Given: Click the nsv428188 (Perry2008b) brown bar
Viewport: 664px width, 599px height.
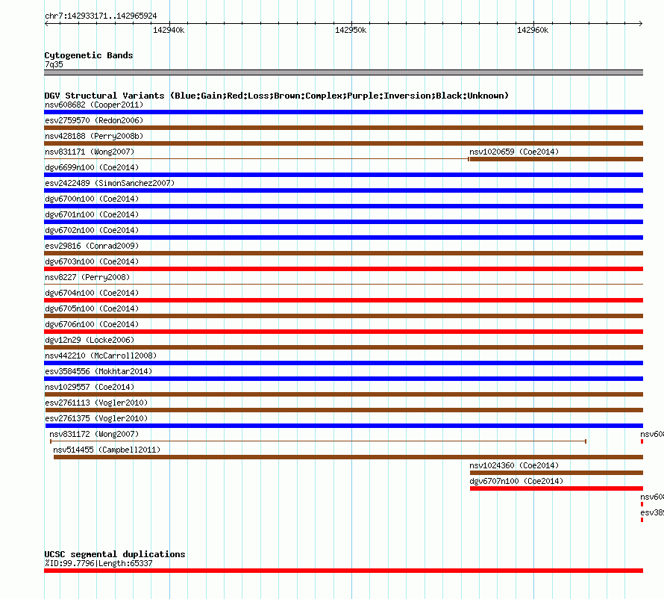Looking at the screenshot, I should tap(343, 143).
